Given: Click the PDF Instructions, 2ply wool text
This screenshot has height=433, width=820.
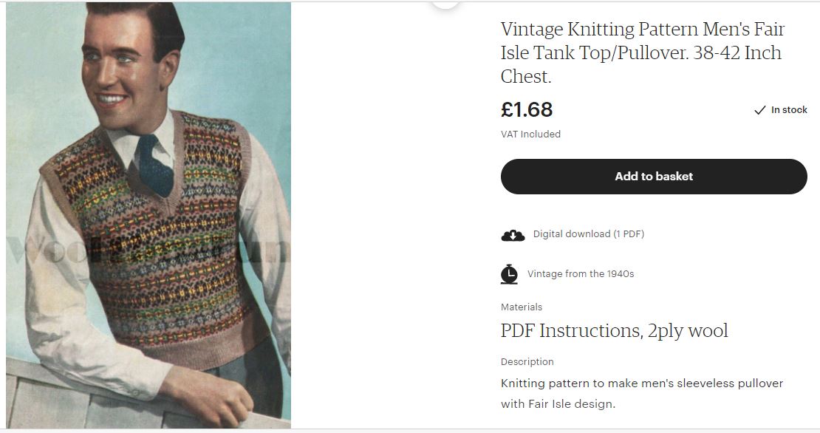Looking at the screenshot, I should [614, 330].
